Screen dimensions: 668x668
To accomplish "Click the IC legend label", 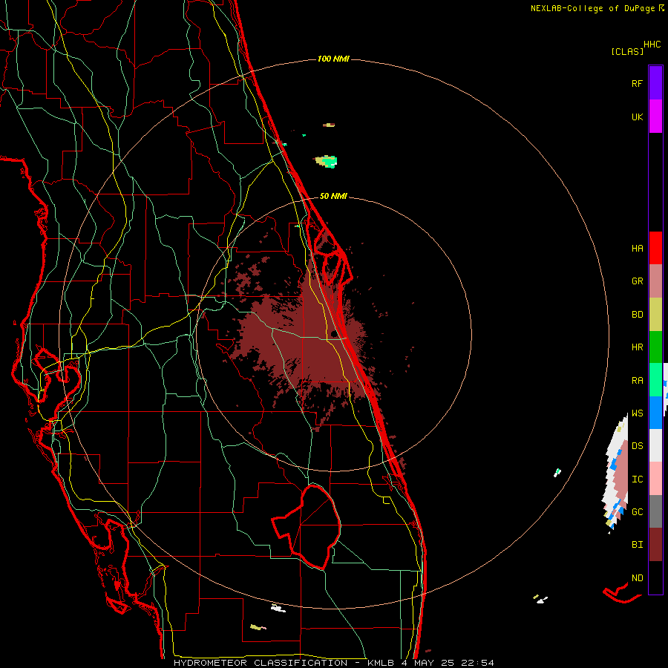I will pyautogui.click(x=637, y=479).
